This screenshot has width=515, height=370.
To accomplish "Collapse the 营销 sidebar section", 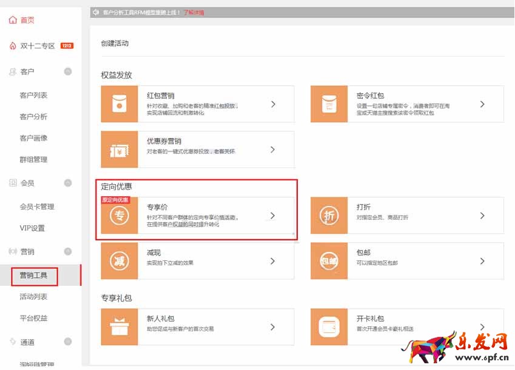I will coord(68,251).
